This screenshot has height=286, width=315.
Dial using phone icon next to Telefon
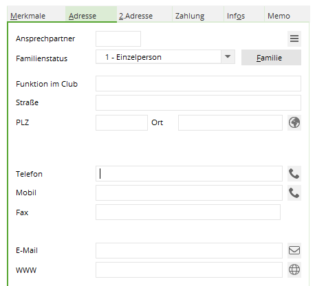click(294, 174)
